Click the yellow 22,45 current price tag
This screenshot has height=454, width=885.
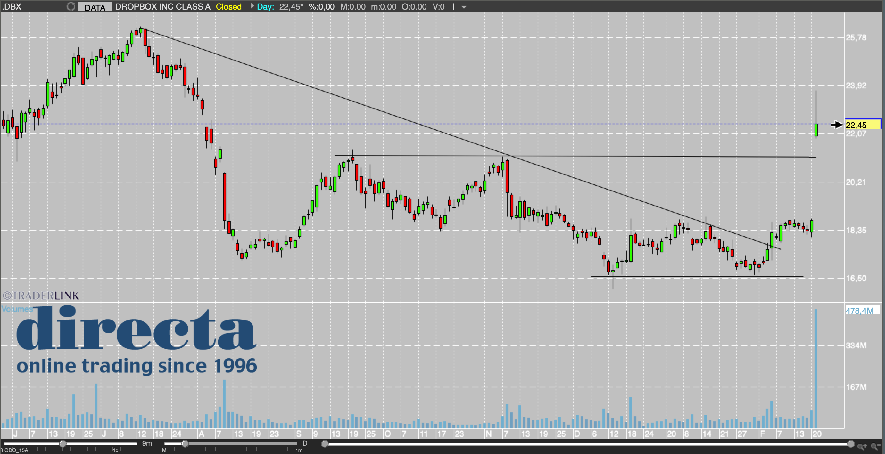coord(863,125)
